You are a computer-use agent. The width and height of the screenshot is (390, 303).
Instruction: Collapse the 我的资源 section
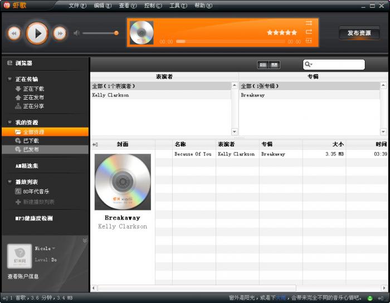click(x=9, y=123)
